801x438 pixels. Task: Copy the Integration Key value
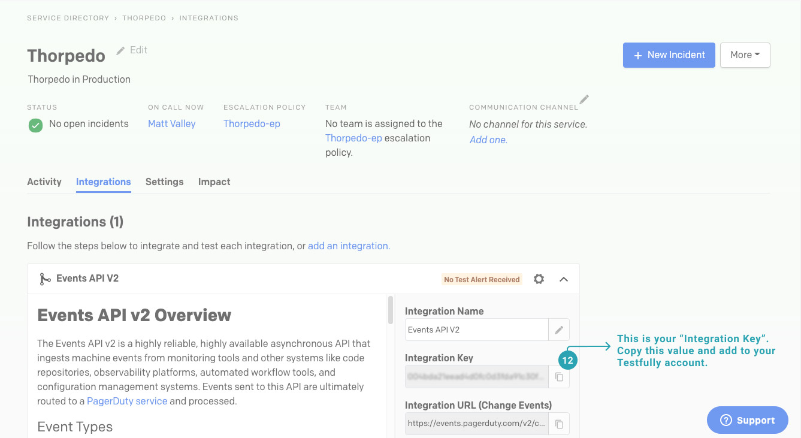click(559, 377)
